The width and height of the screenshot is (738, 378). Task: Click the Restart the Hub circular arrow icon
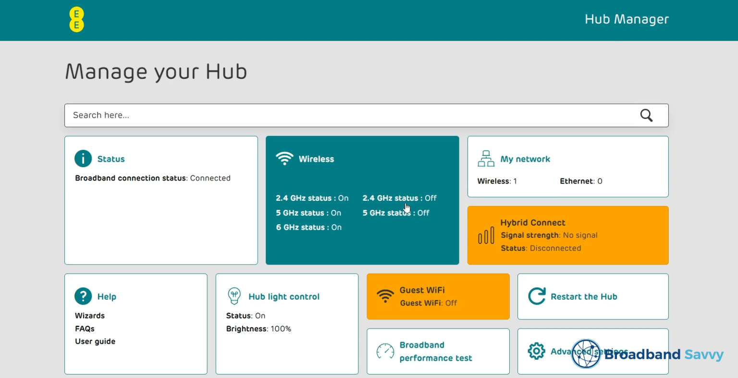pyautogui.click(x=536, y=296)
